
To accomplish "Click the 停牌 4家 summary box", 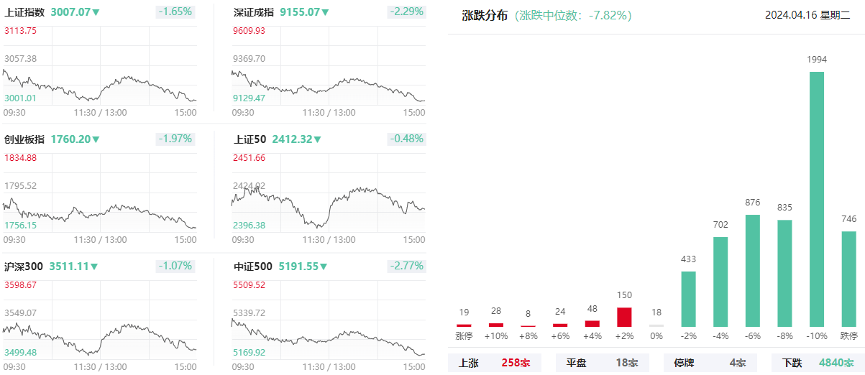I will 710,363.
